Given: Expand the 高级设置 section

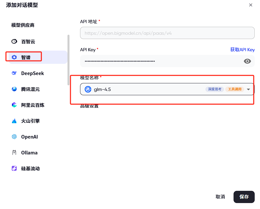Looking at the screenshot, I should 89,106.
